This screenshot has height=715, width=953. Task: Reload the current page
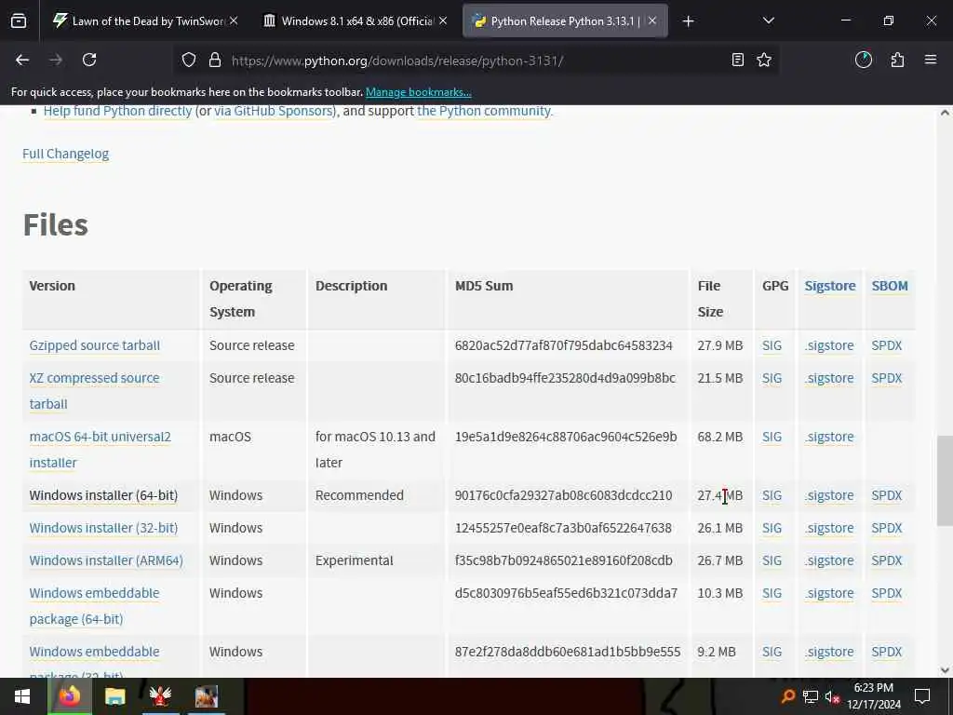pos(89,60)
